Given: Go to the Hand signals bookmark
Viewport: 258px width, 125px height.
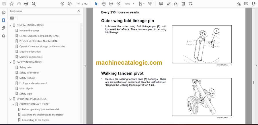Looking at the screenshot, I should point(26,89).
